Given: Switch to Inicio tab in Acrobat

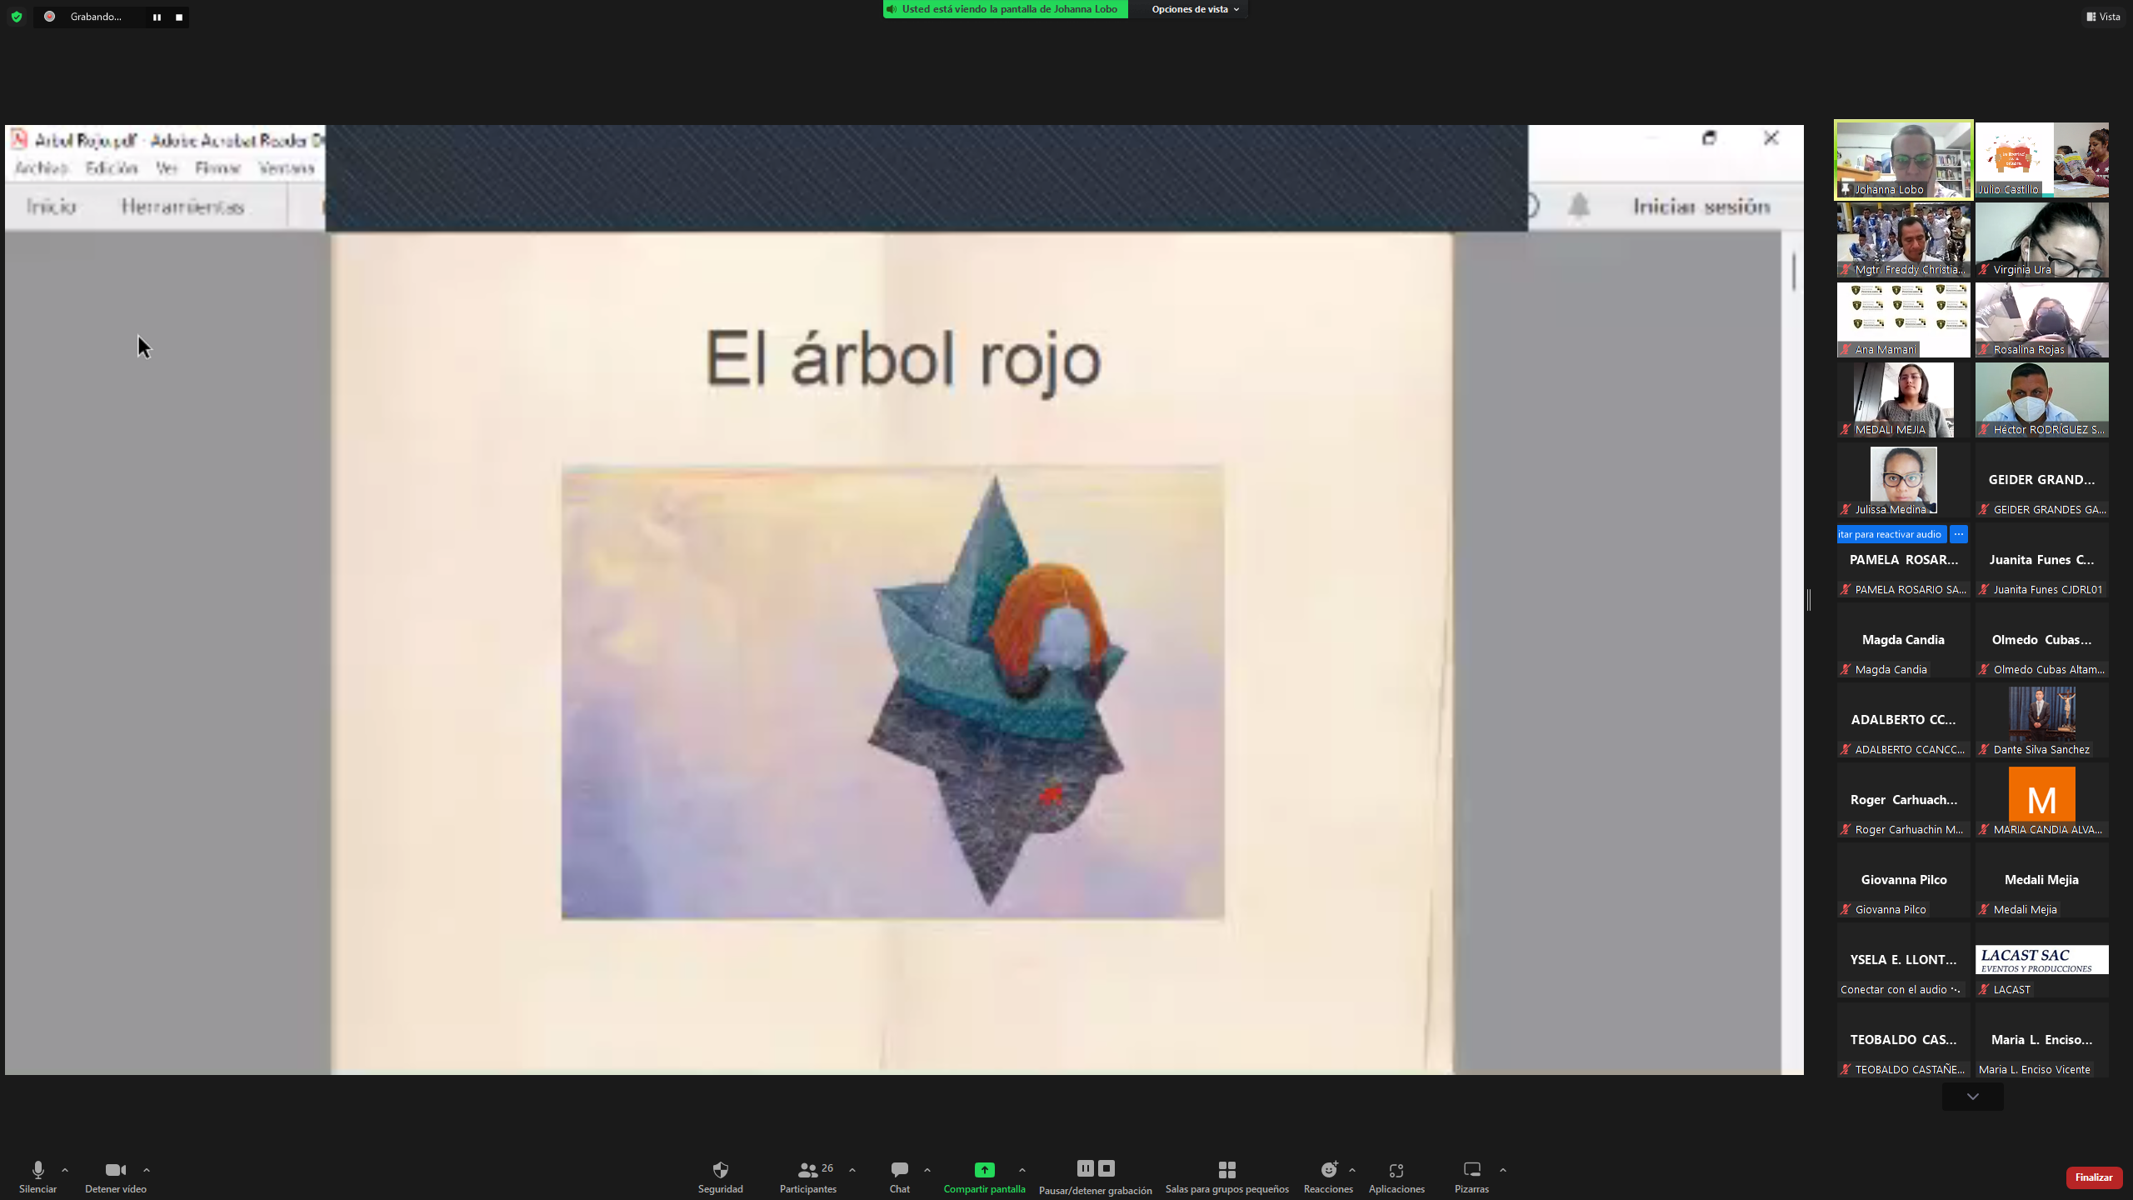Looking at the screenshot, I should click(x=51, y=206).
